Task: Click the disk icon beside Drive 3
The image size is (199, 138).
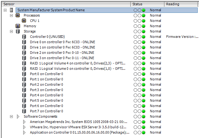Action: coord(24,58)
